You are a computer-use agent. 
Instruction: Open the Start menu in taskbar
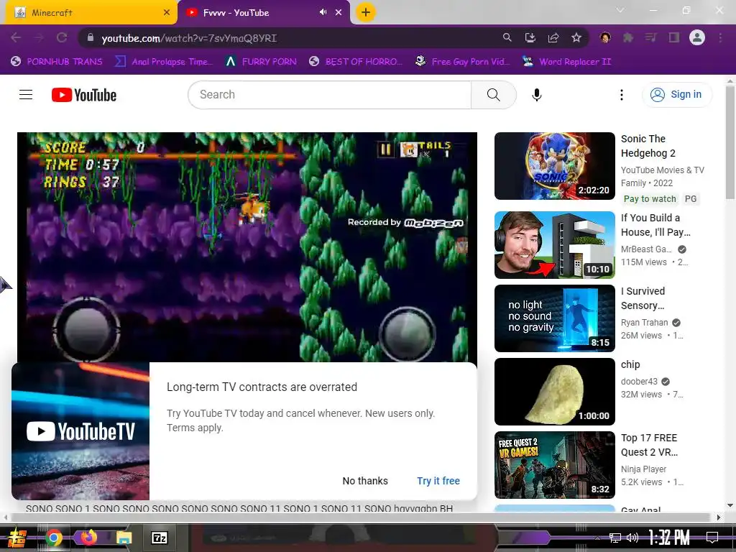(18, 538)
